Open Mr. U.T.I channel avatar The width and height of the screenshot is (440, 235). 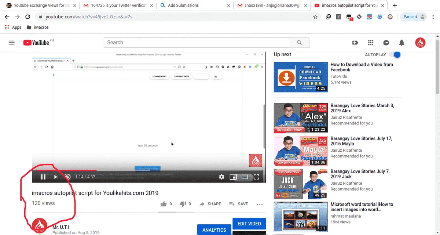[39, 226]
